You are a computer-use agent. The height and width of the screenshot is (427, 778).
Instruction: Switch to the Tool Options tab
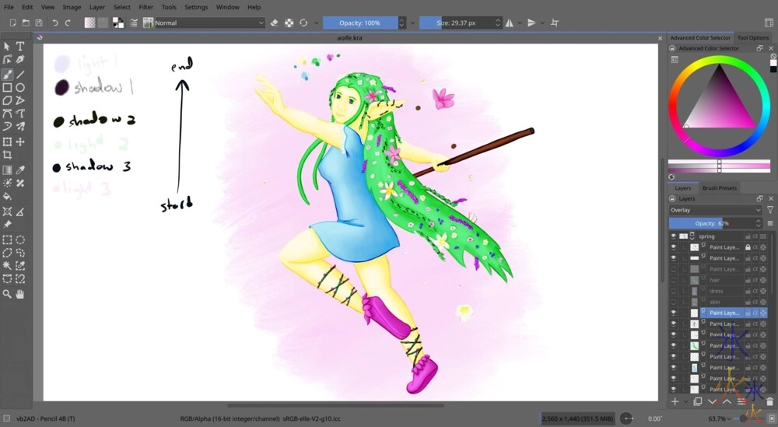point(752,37)
